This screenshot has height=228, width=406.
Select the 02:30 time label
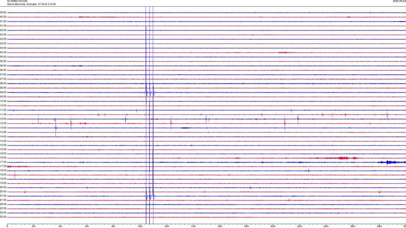[x=3, y=35]
